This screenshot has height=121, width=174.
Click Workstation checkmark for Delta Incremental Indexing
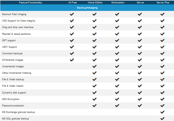[x=117, y=73]
